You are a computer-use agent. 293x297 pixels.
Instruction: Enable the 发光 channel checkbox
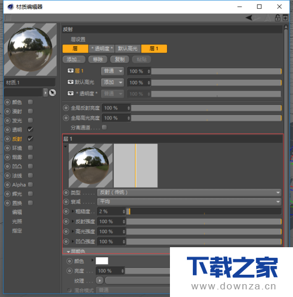tap(30, 120)
